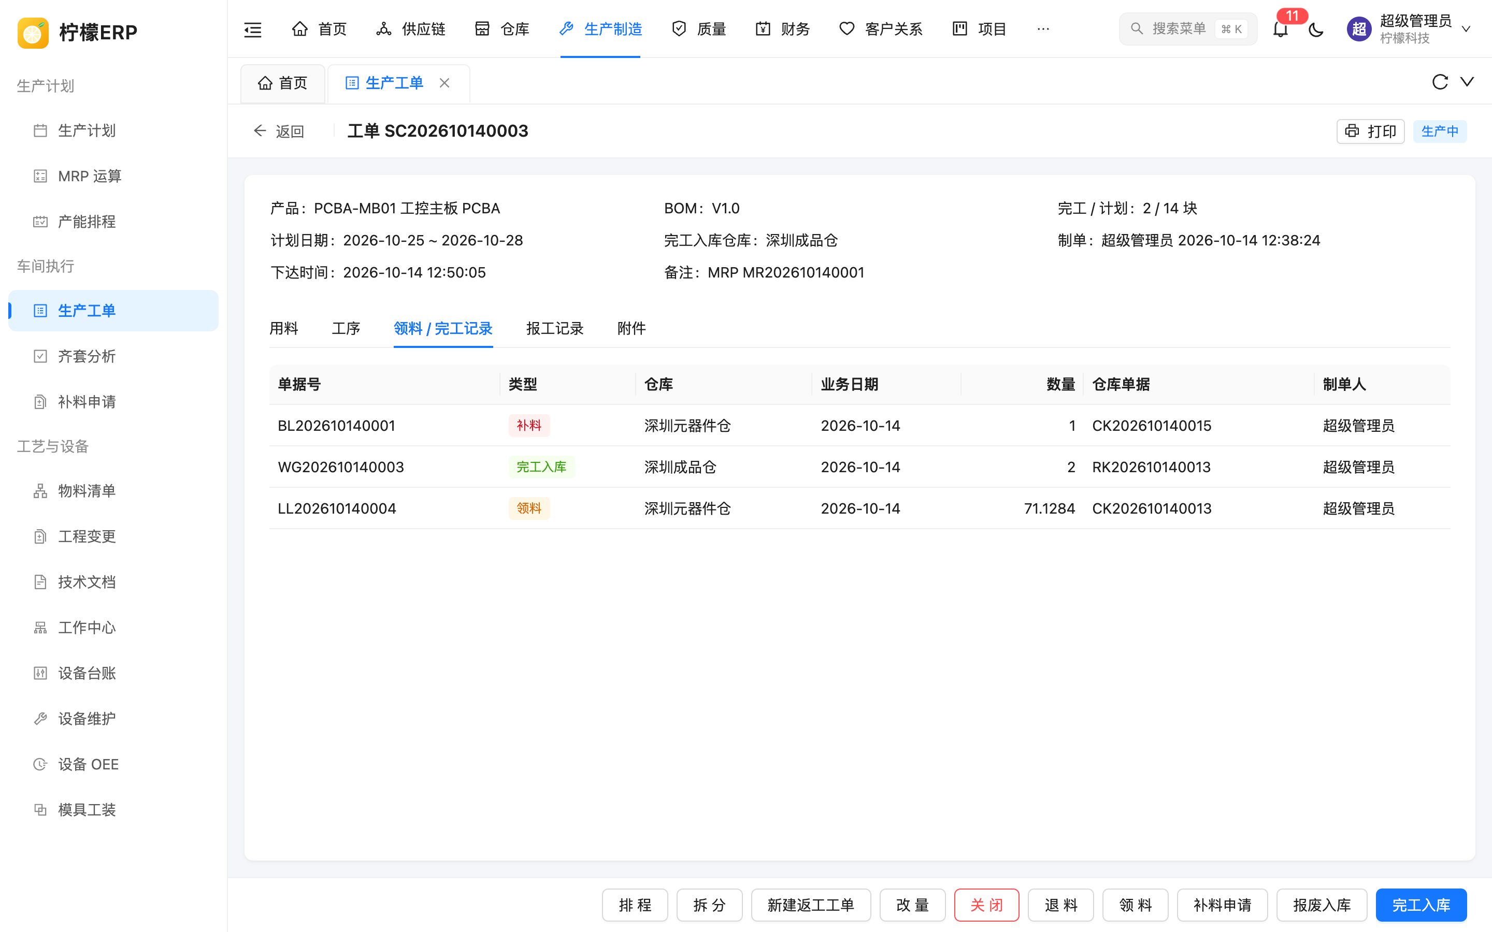Open notifications bell icon
This screenshot has width=1492, height=932.
[x=1281, y=29]
